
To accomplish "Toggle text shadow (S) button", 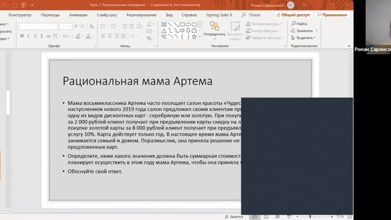I will tap(42, 36).
